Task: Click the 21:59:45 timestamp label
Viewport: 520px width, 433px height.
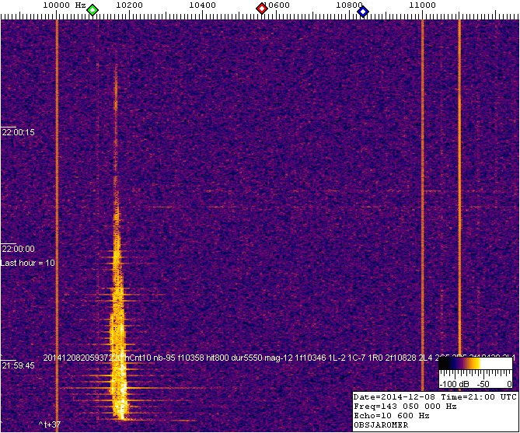Action: tap(18, 365)
